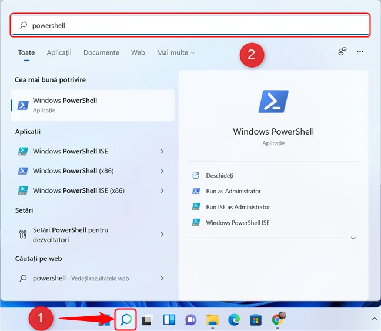381x331 pixels.
Task: Click the large PowerShell icon in preview pane
Action: click(x=273, y=101)
